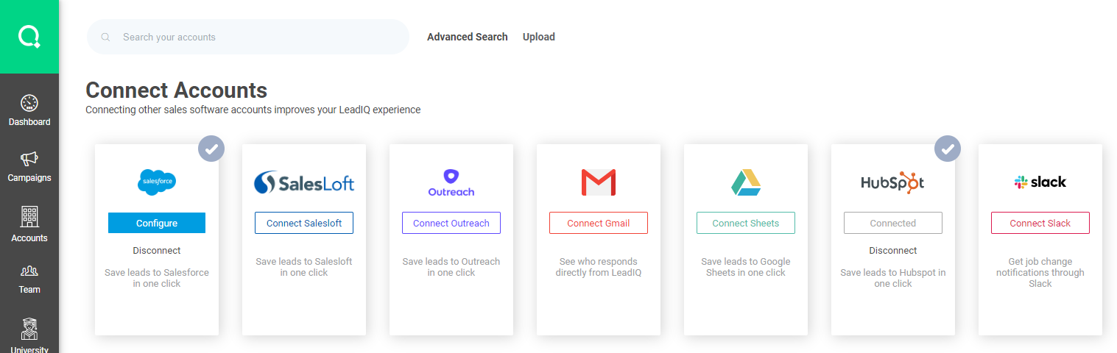The height and width of the screenshot is (353, 1117).
Task: Open the Dashboard sidebar icon
Action: tap(29, 104)
